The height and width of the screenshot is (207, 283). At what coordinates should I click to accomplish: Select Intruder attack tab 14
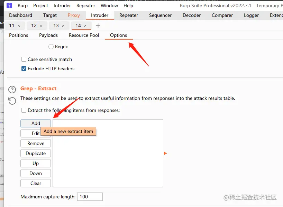(x=78, y=26)
